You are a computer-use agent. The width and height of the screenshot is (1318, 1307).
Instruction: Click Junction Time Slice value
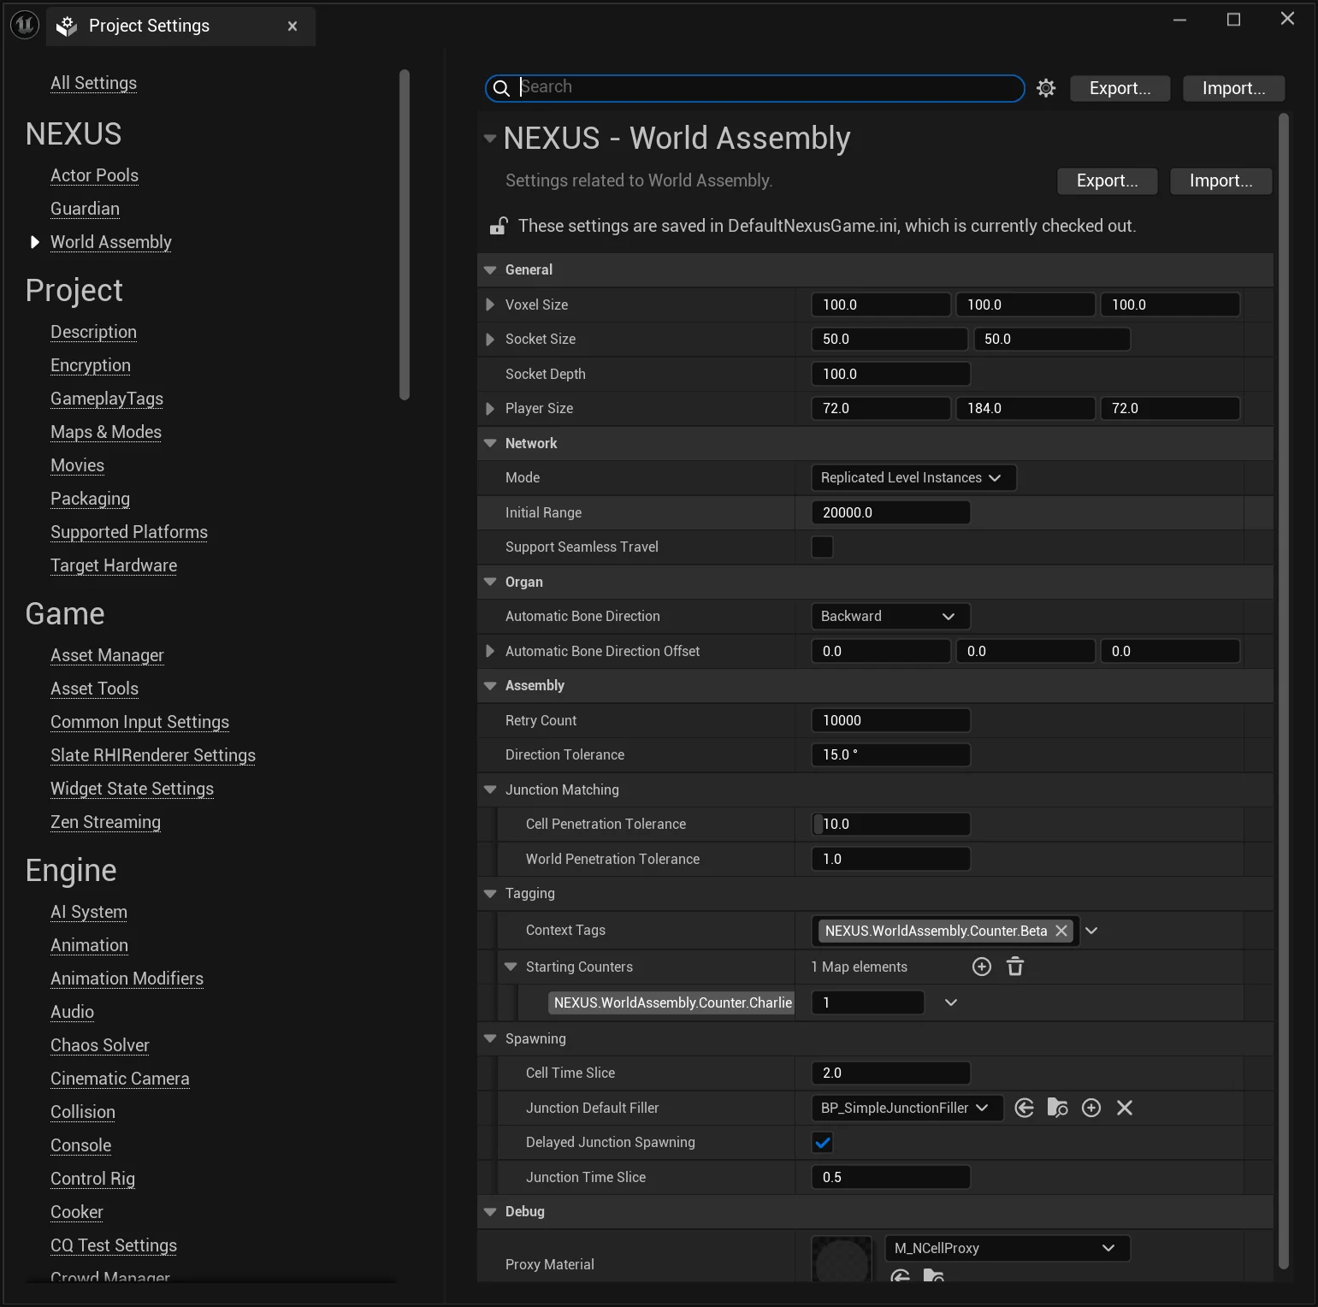(x=890, y=1178)
